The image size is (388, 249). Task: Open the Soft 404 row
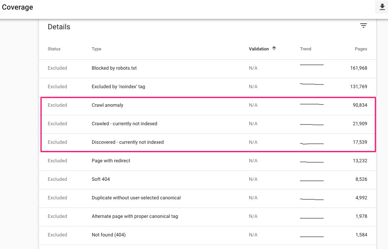click(208, 180)
